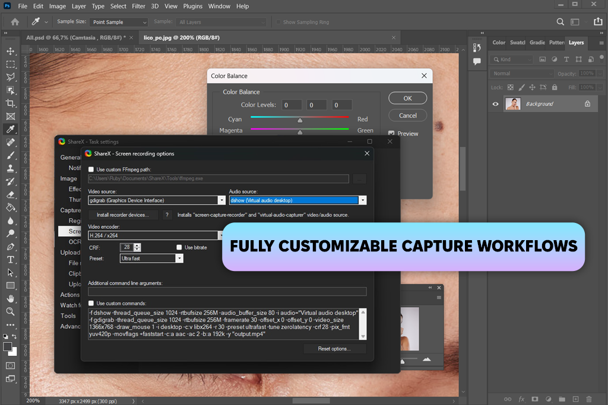This screenshot has width=608, height=405.
Task: Select the Move tool
Action: tap(11, 51)
